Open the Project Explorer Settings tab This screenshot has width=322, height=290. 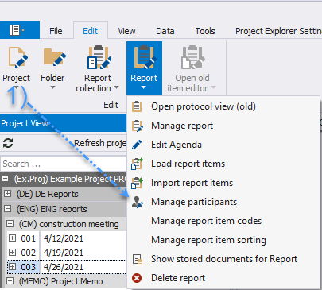point(278,31)
